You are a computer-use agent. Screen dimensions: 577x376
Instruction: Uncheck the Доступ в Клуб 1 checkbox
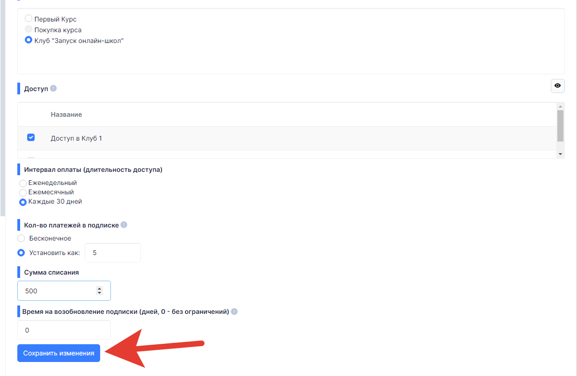pyautogui.click(x=31, y=137)
